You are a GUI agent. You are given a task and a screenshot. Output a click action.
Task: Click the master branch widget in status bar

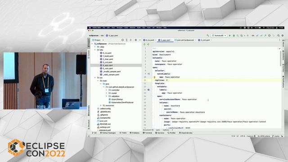(x=276, y=136)
